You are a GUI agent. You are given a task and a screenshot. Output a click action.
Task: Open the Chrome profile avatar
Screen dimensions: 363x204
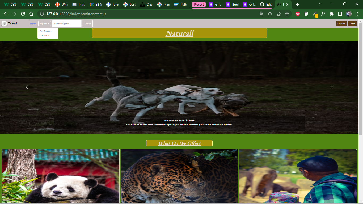pos(349,14)
